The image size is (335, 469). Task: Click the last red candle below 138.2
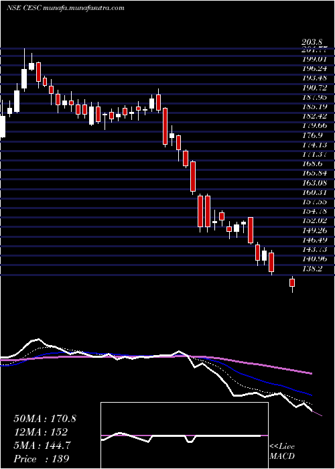point(292,283)
